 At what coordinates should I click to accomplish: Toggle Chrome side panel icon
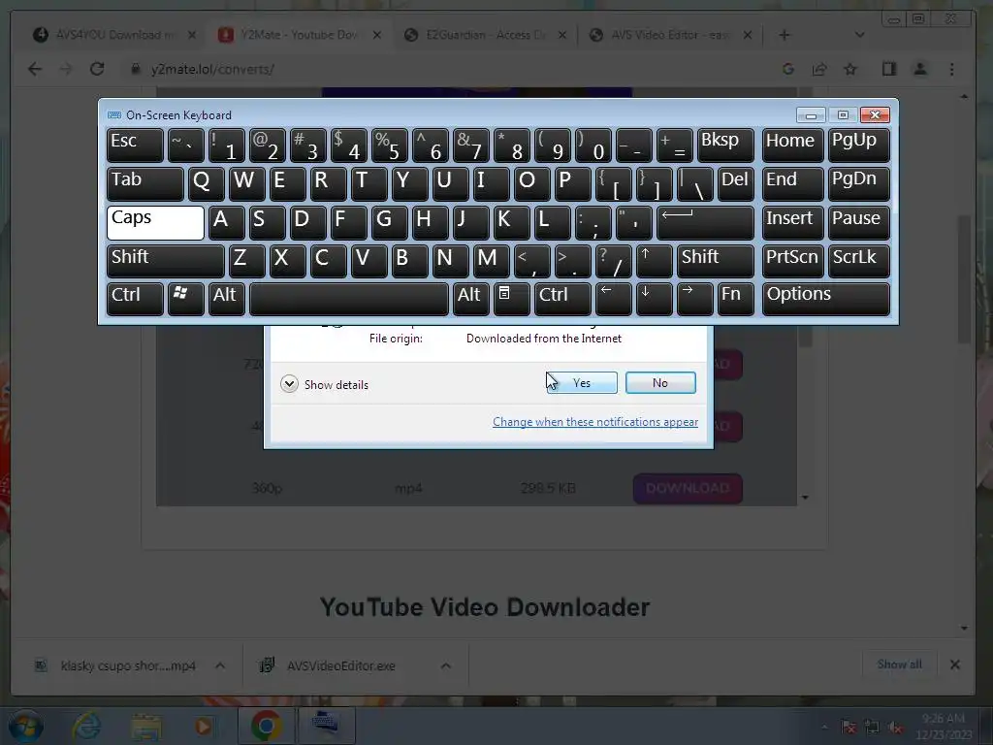889,69
